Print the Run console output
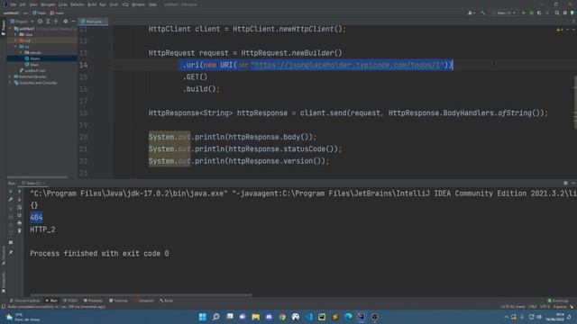 coord(20,223)
